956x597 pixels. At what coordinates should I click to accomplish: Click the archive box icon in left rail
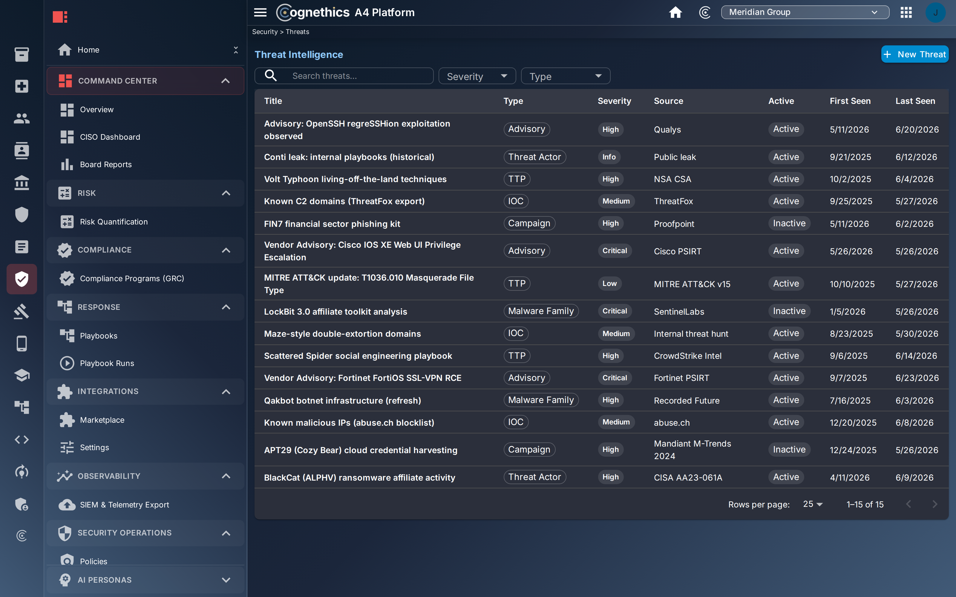click(x=22, y=55)
